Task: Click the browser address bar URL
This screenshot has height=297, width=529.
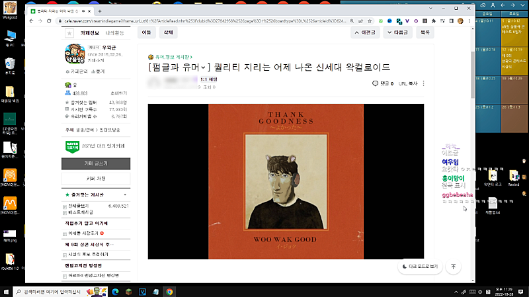Action: click(x=205, y=21)
